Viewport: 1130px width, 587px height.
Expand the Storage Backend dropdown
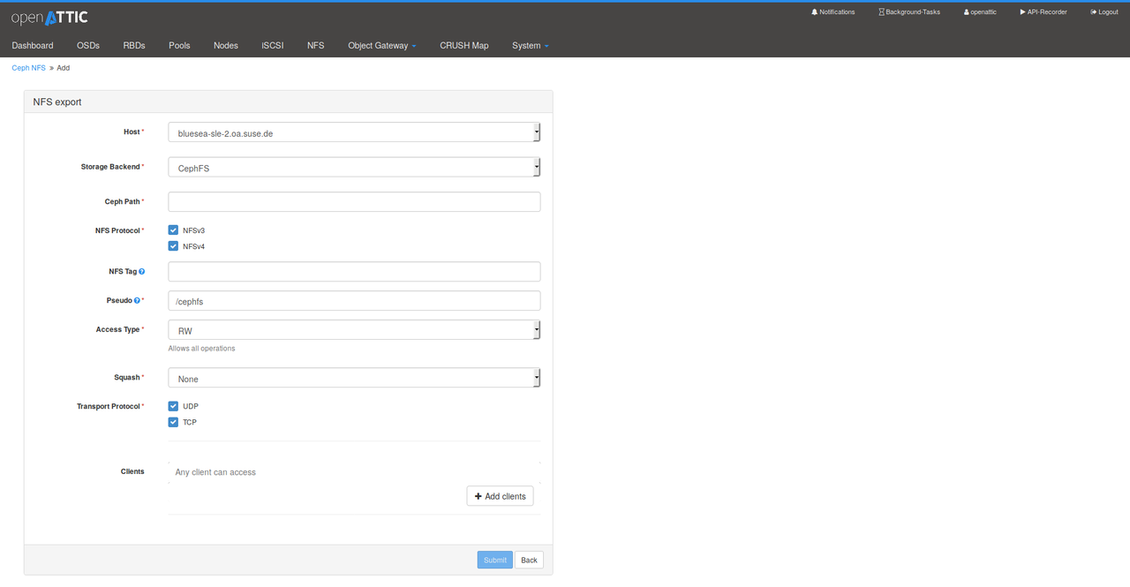tap(353, 167)
